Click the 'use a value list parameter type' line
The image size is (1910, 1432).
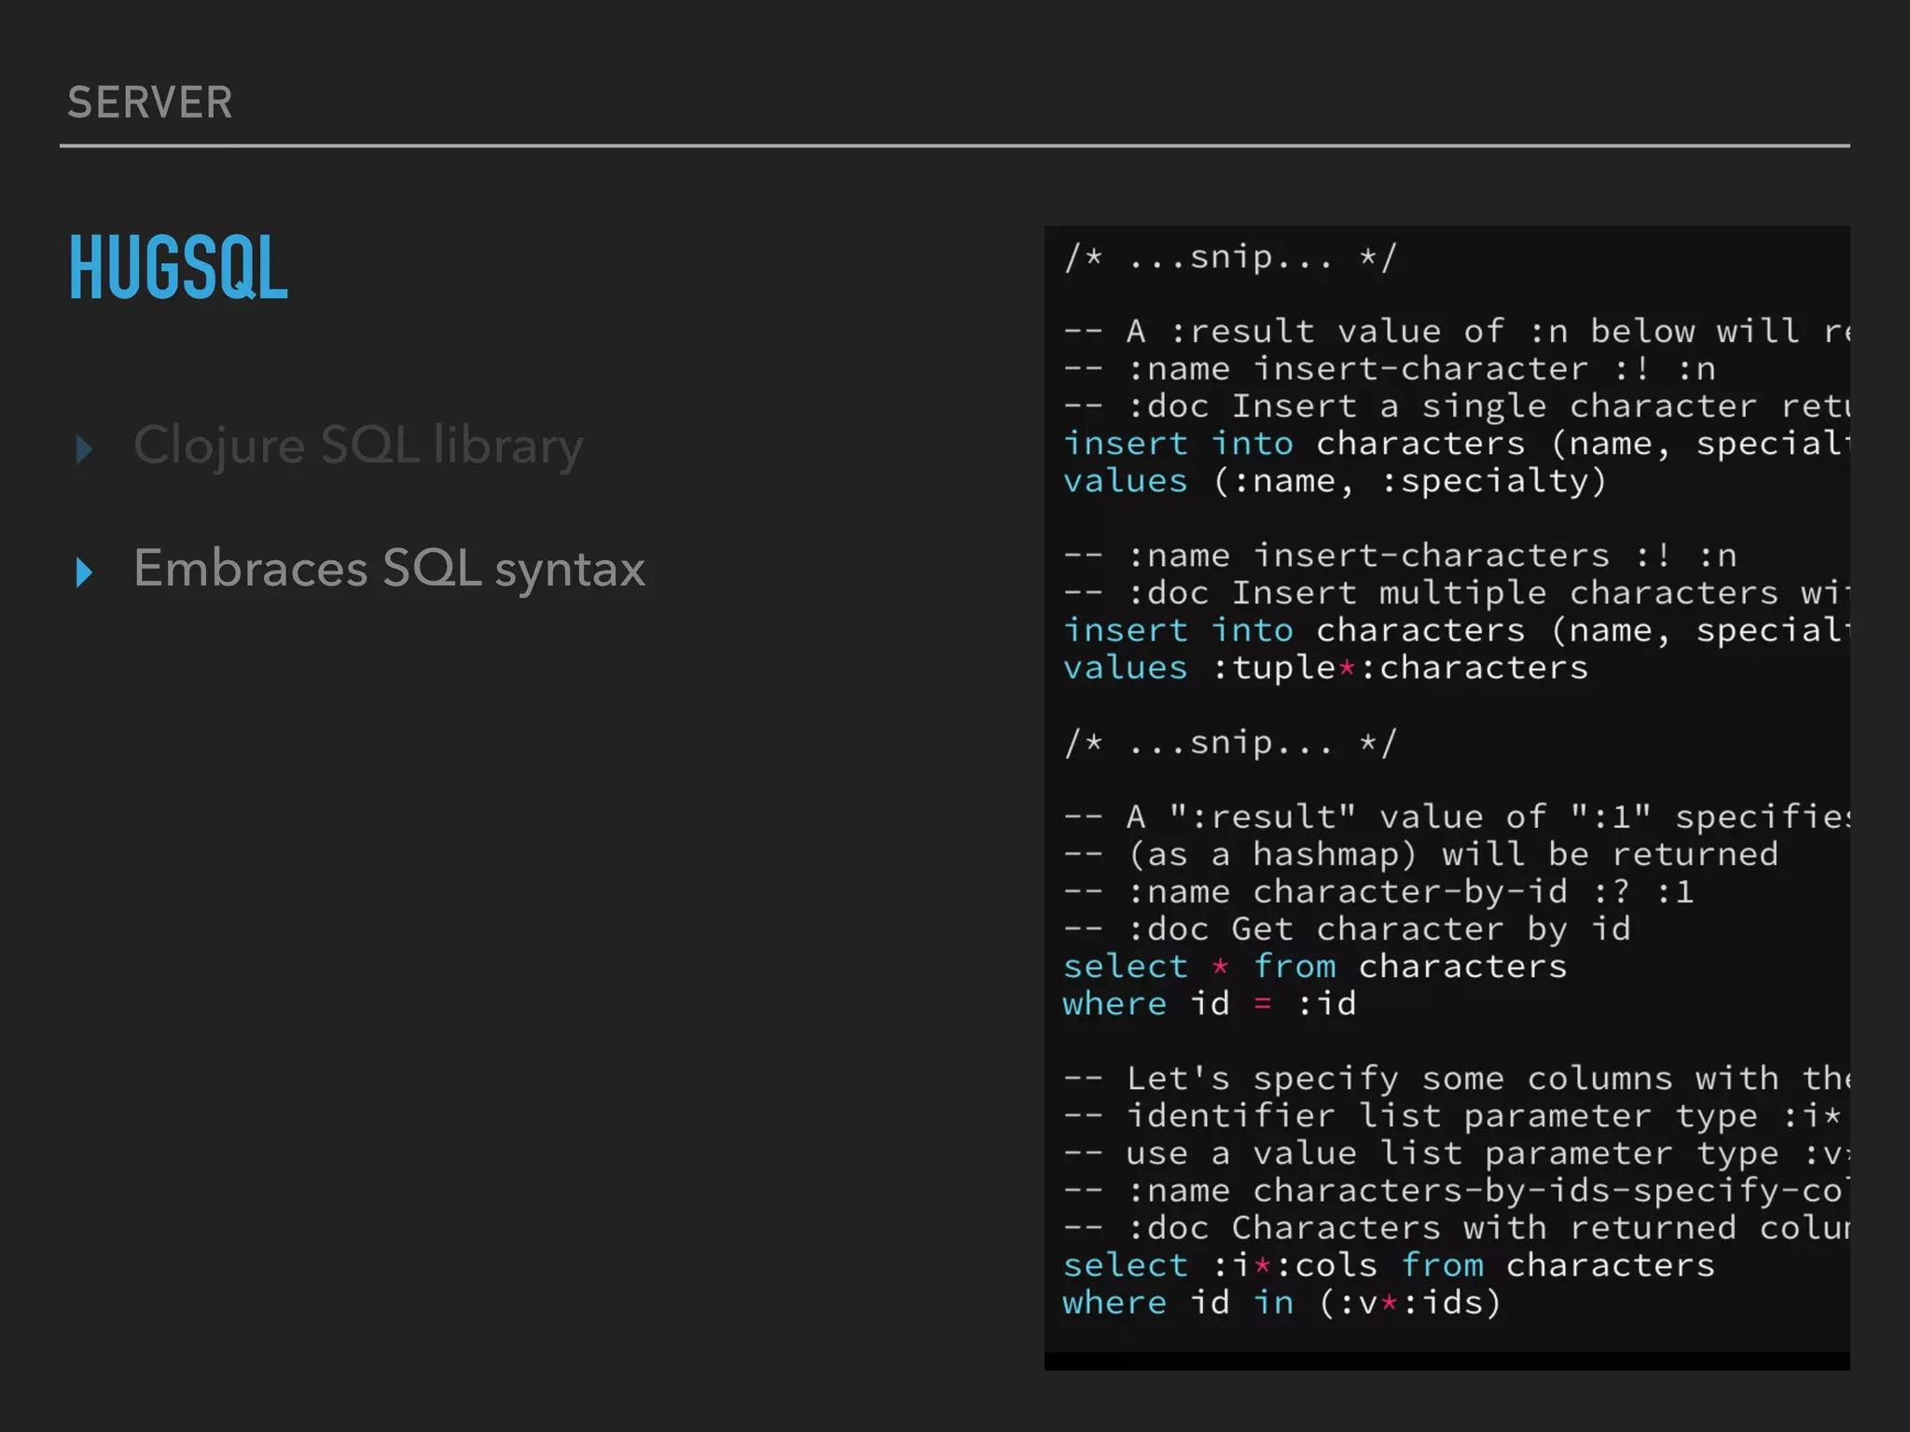click(x=1457, y=1154)
